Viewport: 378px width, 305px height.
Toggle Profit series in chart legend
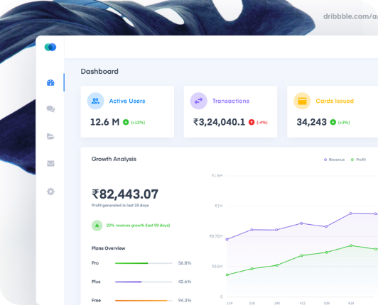click(358, 160)
